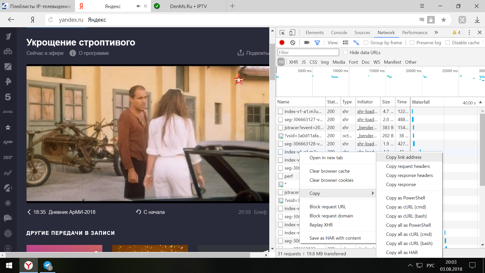Expand the Copy submenu arrow
Image resolution: width=485 pixels, height=273 pixels.
372,193
